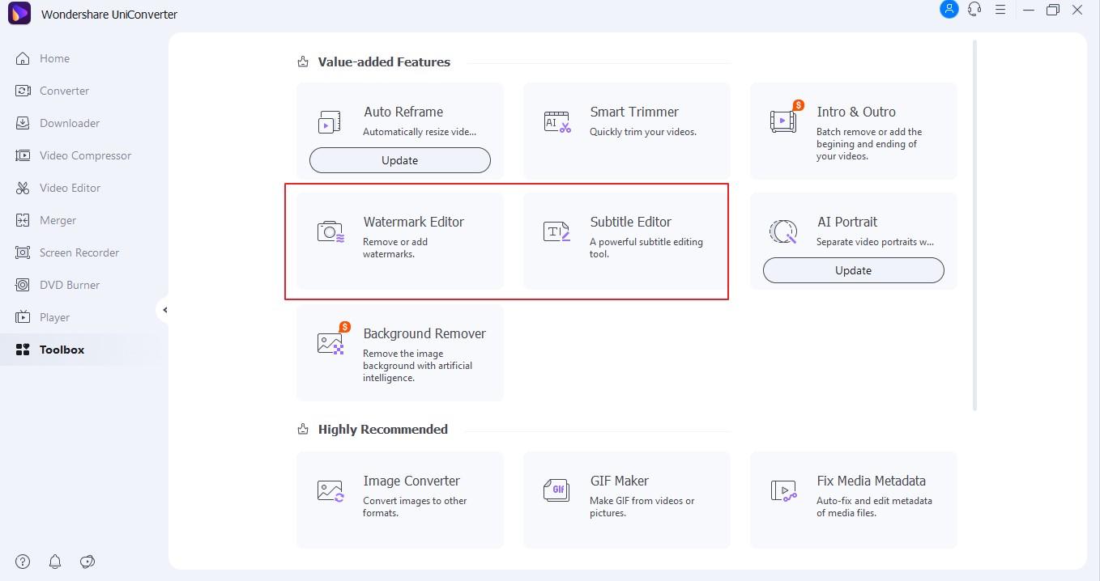The width and height of the screenshot is (1100, 581).
Task: Click 'A powerful subtitle editing tool.' description
Action: pos(646,248)
